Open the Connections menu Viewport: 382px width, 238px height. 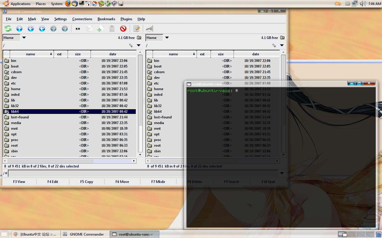pyautogui.click(x=82, y=19)
